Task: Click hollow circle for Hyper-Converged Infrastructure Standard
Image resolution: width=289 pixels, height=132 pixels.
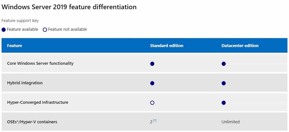Action: (152, 103)
